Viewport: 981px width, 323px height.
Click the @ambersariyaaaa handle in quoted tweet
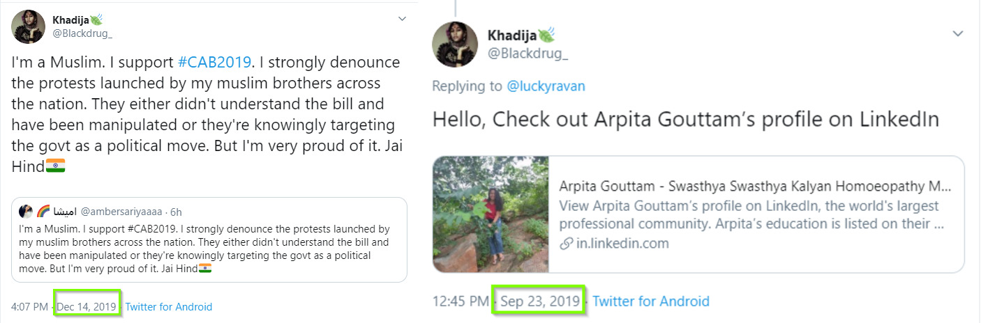(x=121, y=212)
